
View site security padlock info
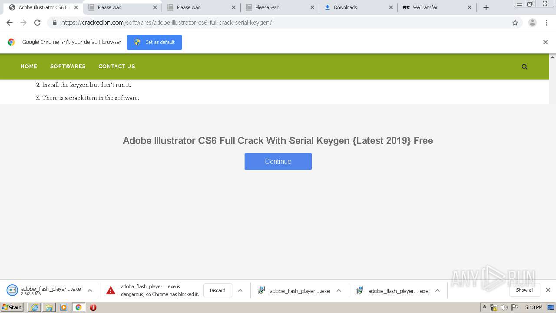tap(54, 23)
